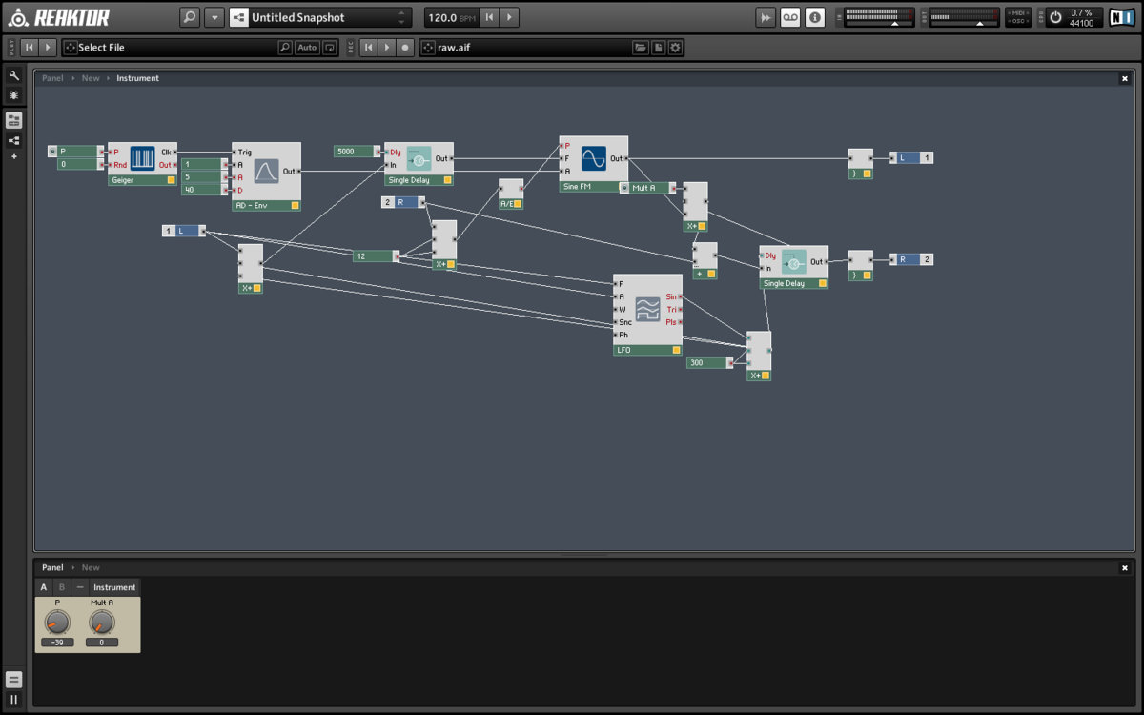Click the Sine FM oscillator module icon
Viewport: 1144px width, 715px height.
tap(593, 158)
